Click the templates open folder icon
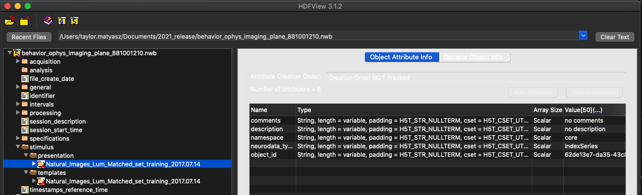 point(33,172)
